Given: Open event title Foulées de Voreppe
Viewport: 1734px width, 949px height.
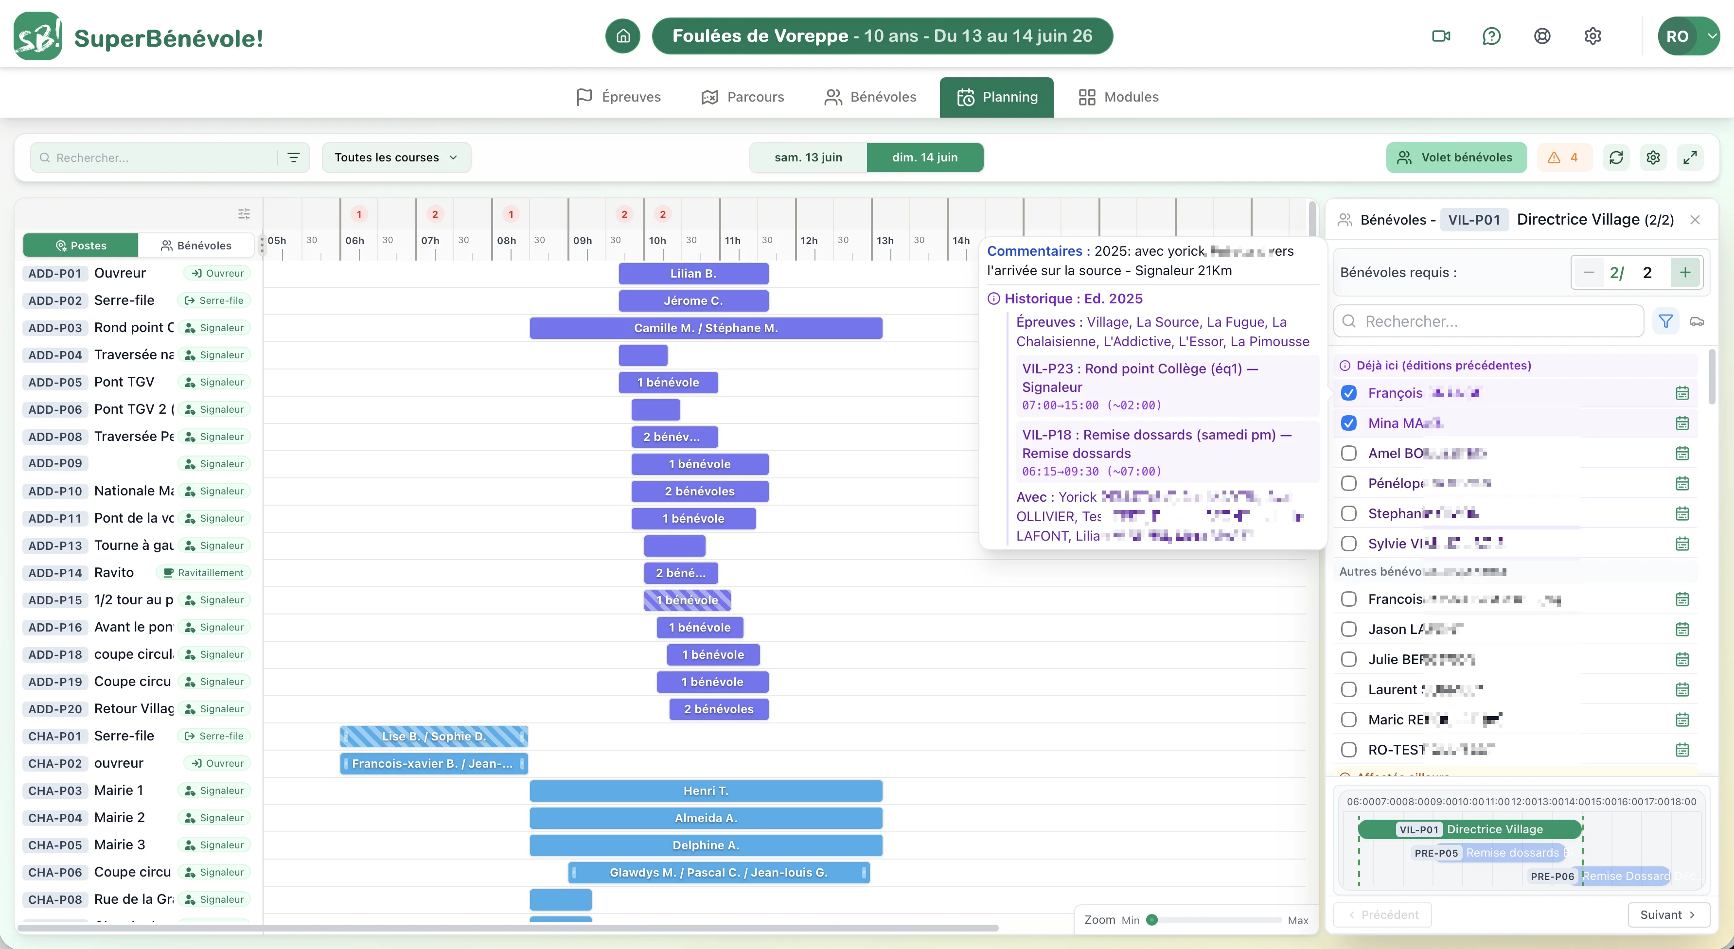Looking at the screenshot, I should point(882,35).
